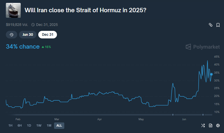Show ALL time chart range

click(x=59, y=126)
